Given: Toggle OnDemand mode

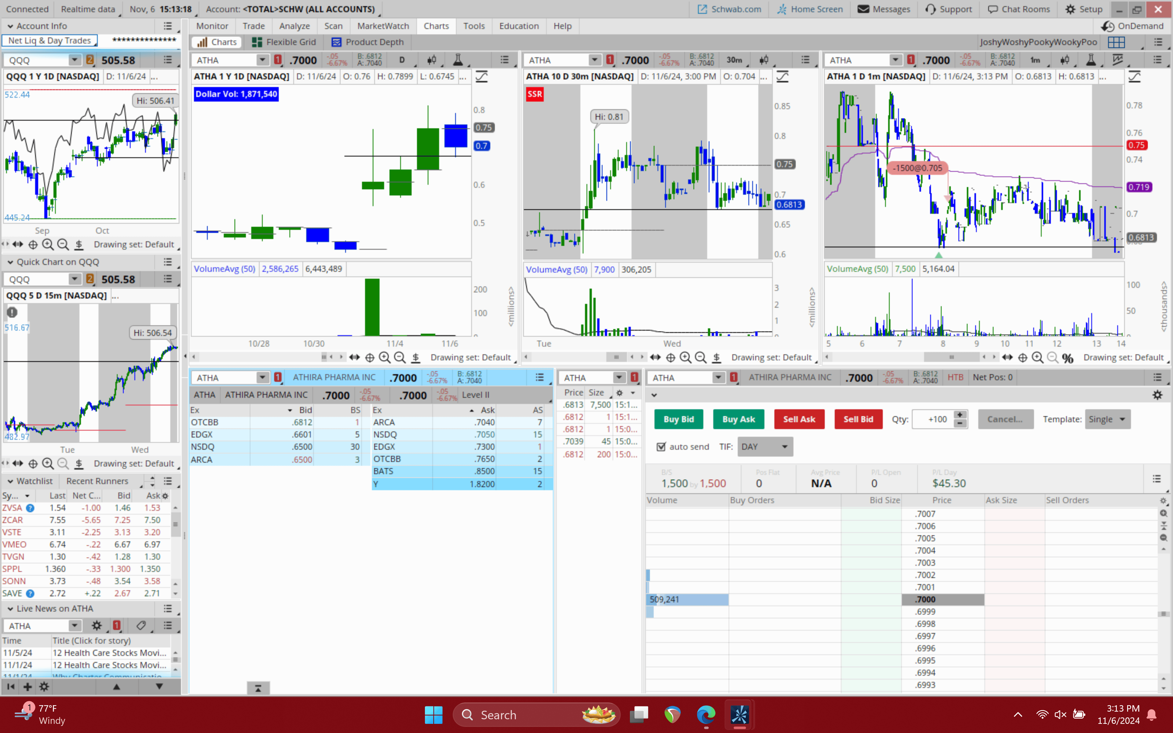Looking at the screenshot, I should [1132, 26].
